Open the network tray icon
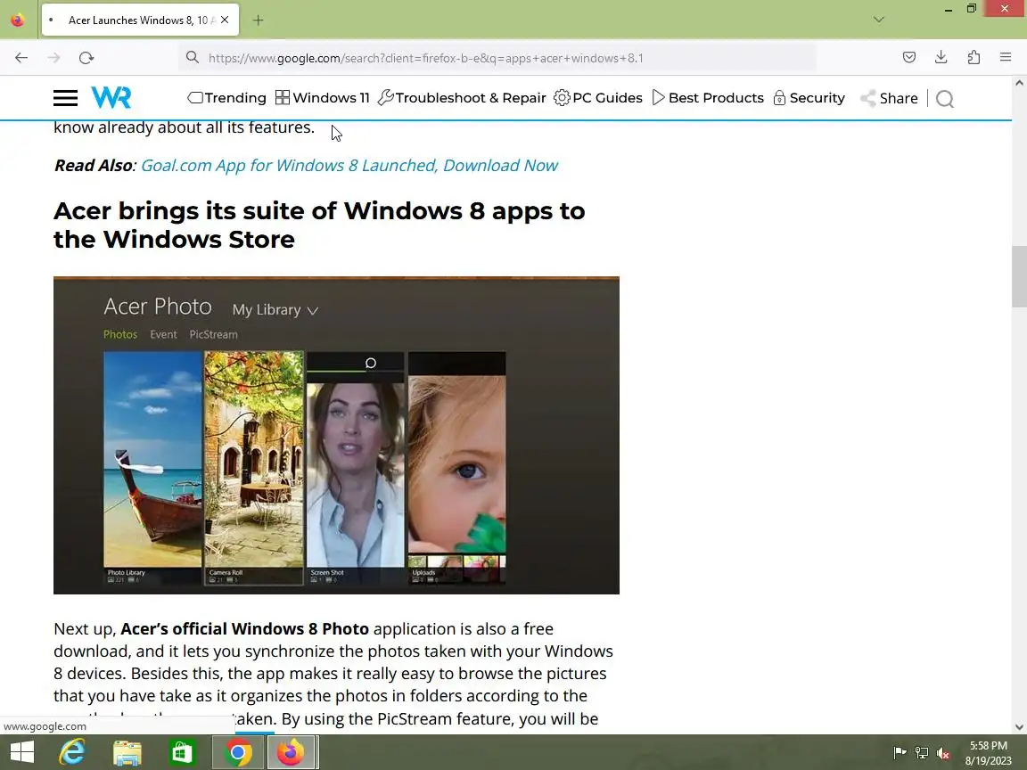 click(x=922, y=752)
